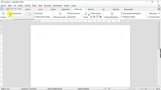
Task: Toggle insert mode in status bar
Action: (x=105, y=89)
